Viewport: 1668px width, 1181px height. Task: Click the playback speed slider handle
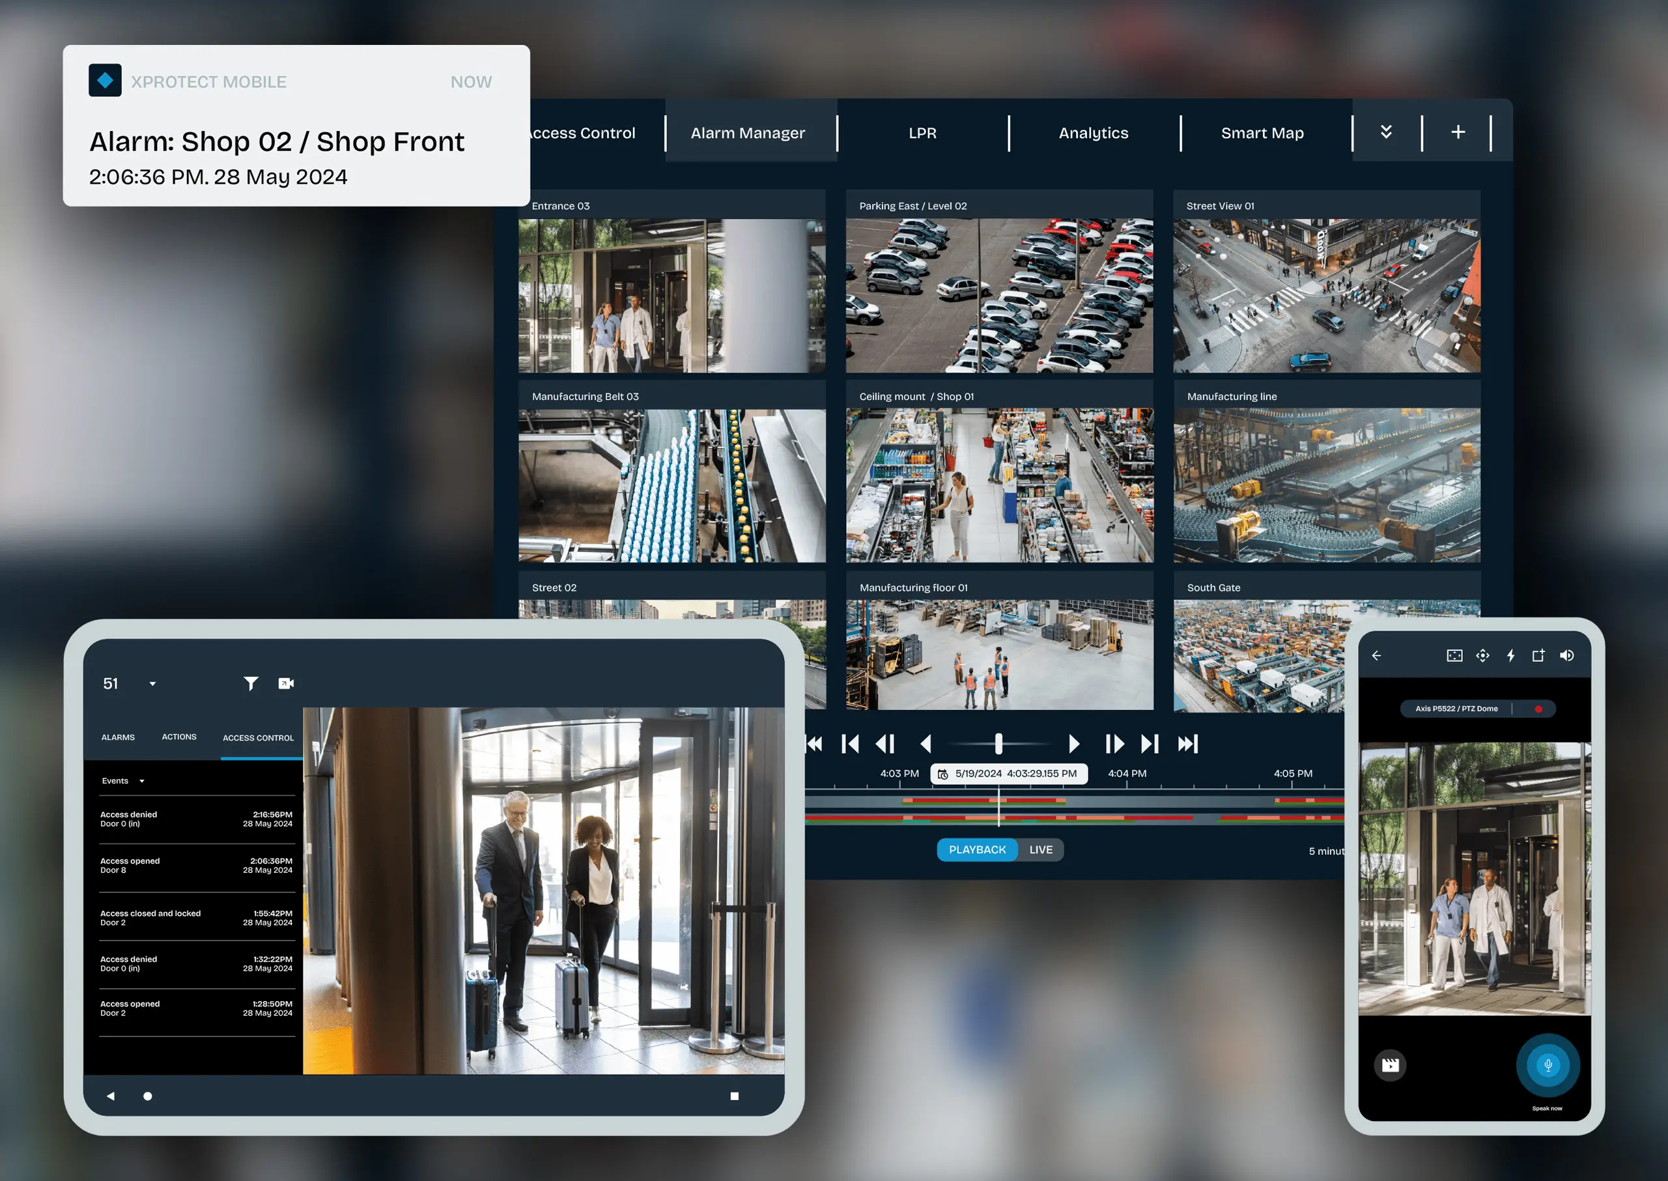[998, 743]
